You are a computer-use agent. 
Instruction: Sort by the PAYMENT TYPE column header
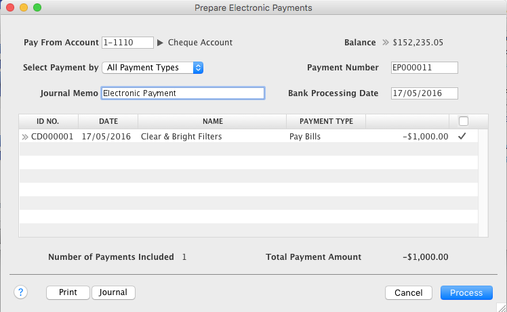[x=326, y=121]
